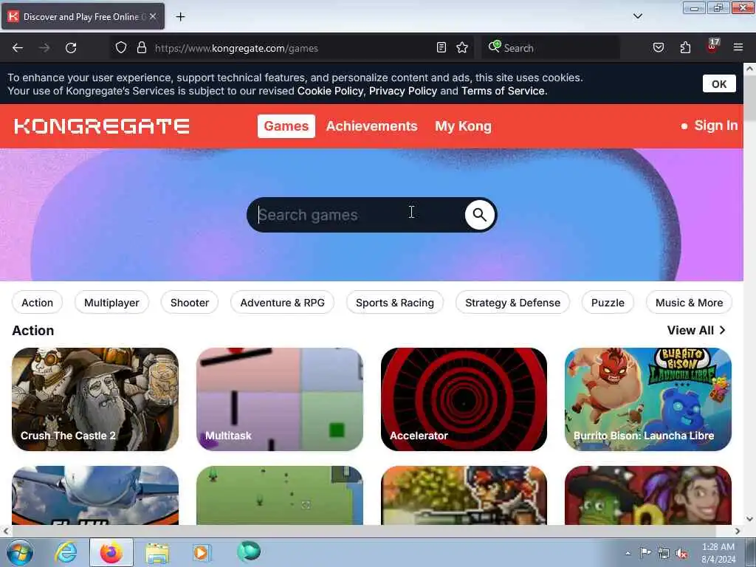The image size is (756, 567).
Task: Launch Internet Explorer from taskbar
Action: [66, 552]
